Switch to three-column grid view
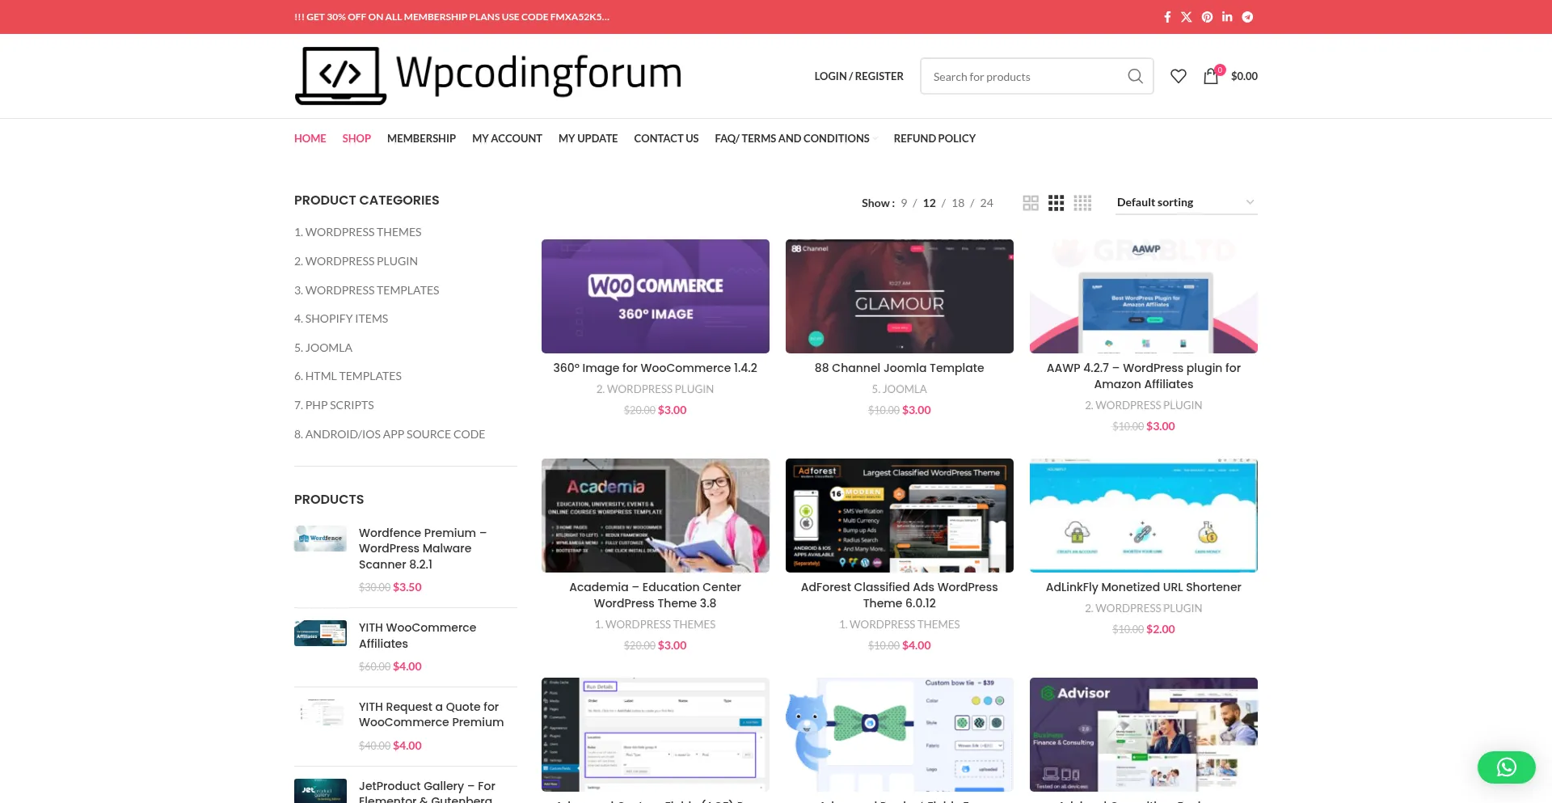The width and height of the screenshot is (1552, 803). click(x=1056, y=203)
